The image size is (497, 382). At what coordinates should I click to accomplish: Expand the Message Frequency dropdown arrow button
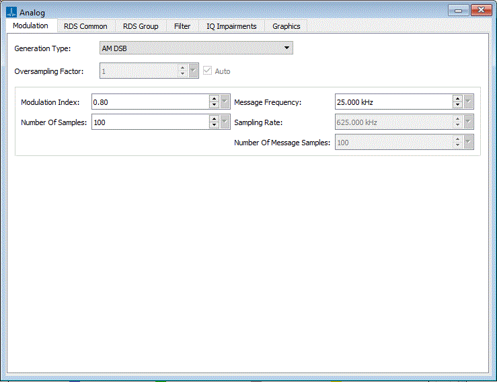pyautogui.click(x=469, y=102)
